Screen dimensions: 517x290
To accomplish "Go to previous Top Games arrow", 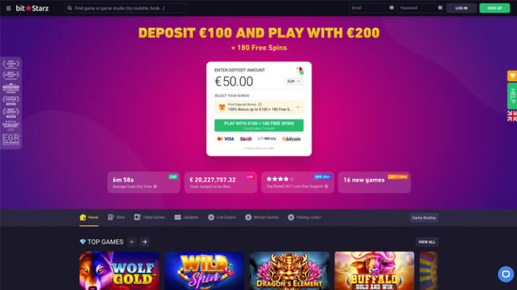I will [132, 242].
